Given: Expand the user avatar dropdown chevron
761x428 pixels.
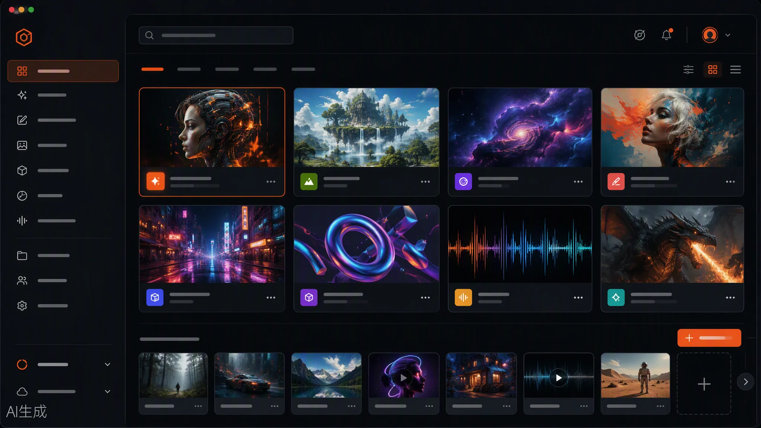Looking at the screenshot, I should pos(728,35).
